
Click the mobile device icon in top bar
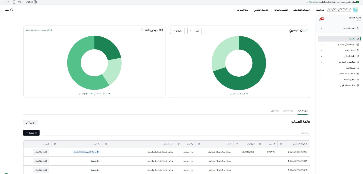pyautogui.click(x=14, y=2)
